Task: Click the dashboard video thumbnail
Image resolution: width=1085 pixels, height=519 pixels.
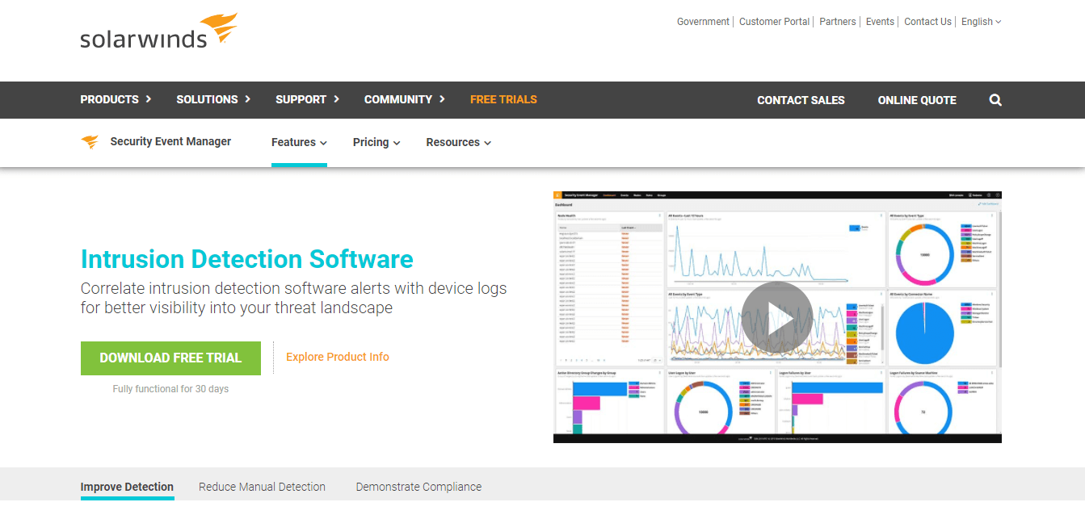Action: coord(777,317)
